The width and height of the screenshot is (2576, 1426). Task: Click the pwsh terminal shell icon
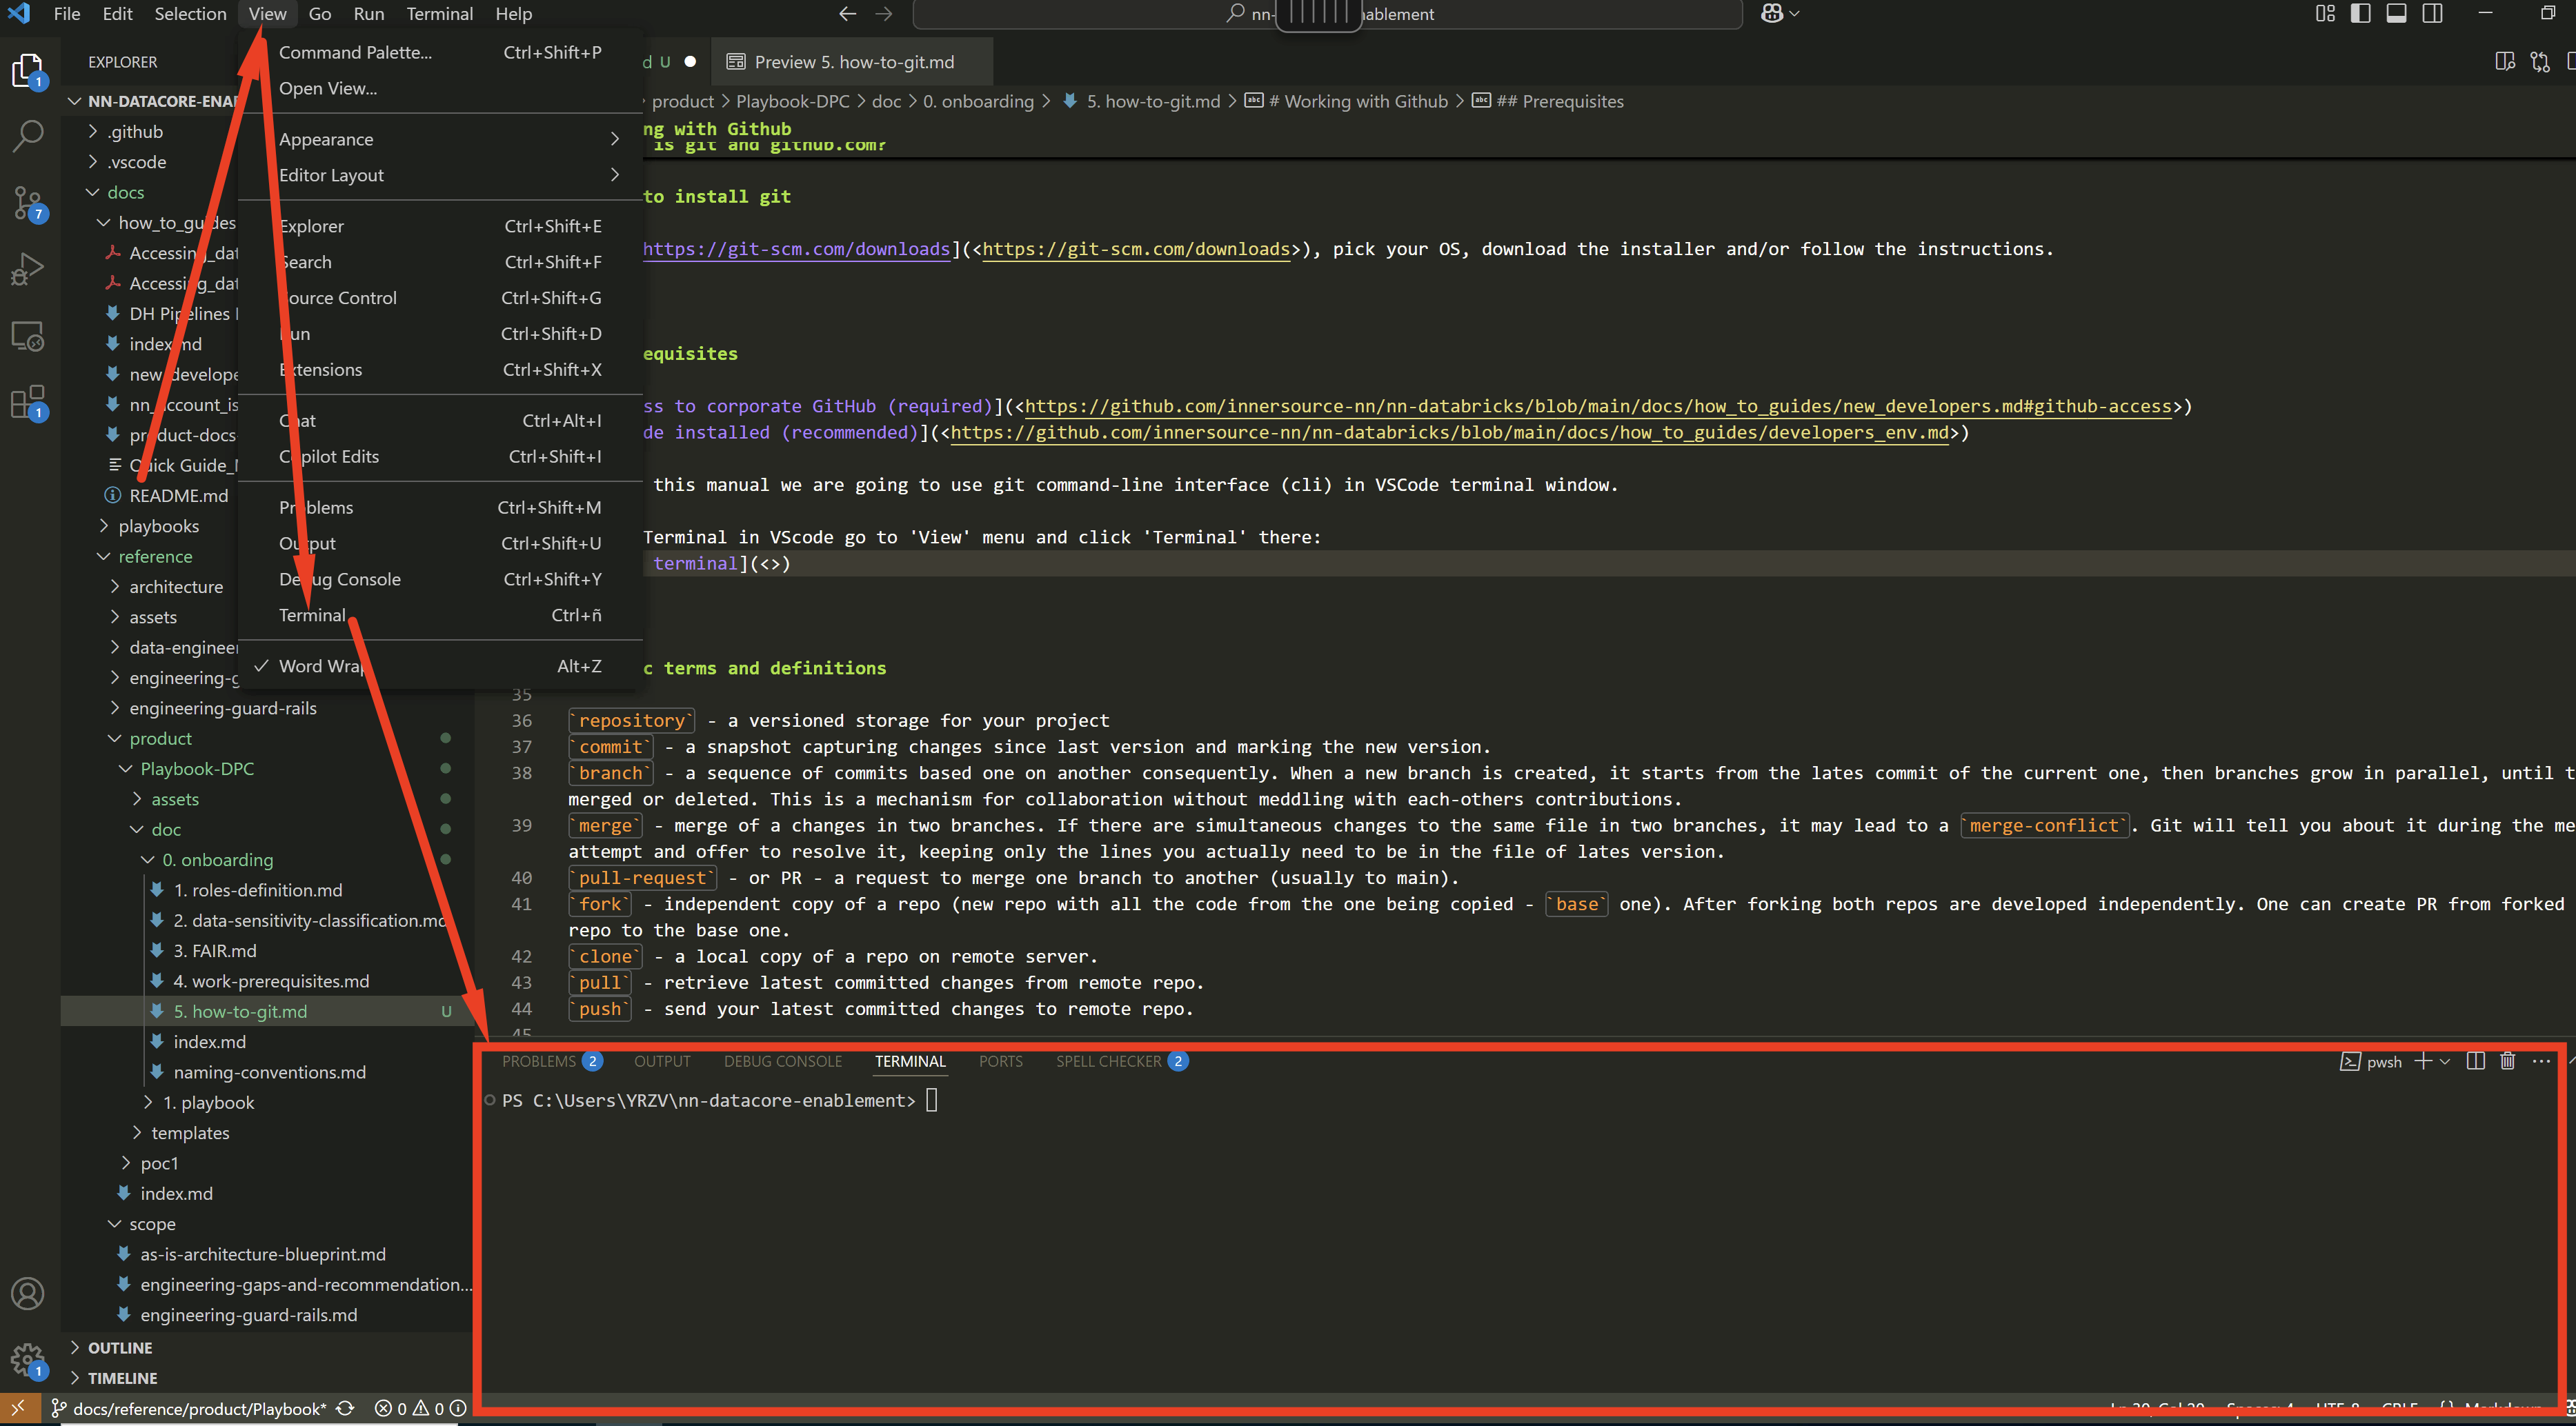(2350, 1061)
